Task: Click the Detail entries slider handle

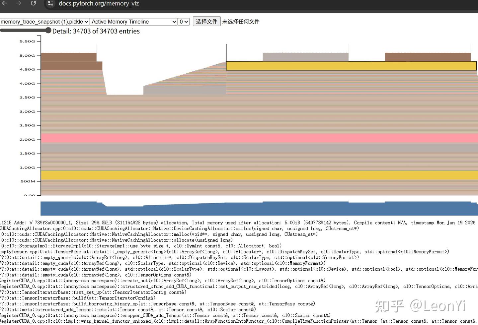Action: coord(48,31)
